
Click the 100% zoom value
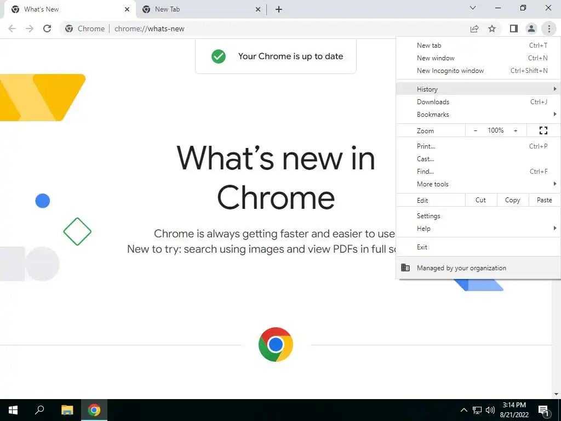point(495,130)
